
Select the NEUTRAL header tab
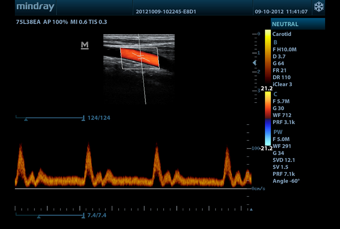[x=298, y=24]
